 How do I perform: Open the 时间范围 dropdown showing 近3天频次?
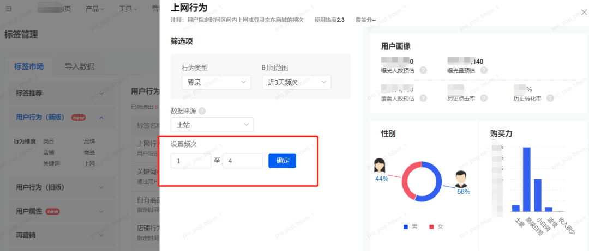(x=297, y=82)
